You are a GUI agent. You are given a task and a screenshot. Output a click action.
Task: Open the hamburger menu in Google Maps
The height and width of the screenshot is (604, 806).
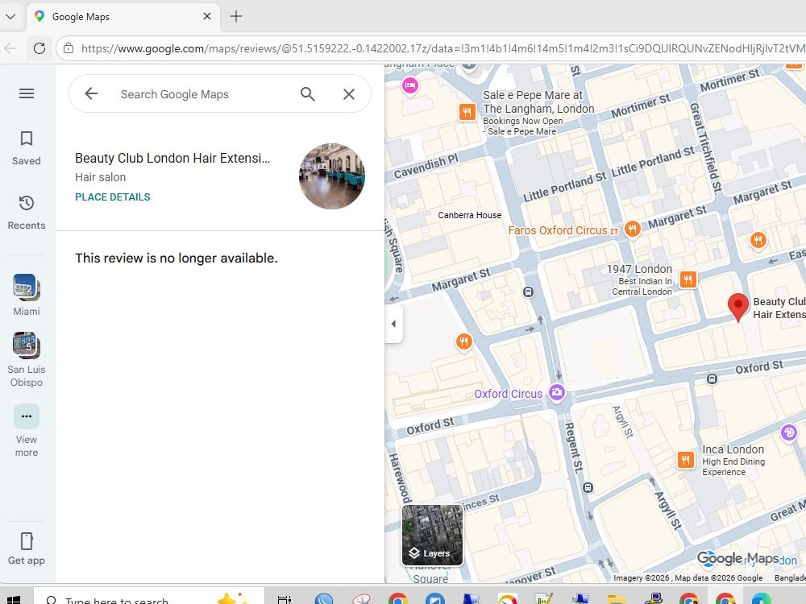27,93
